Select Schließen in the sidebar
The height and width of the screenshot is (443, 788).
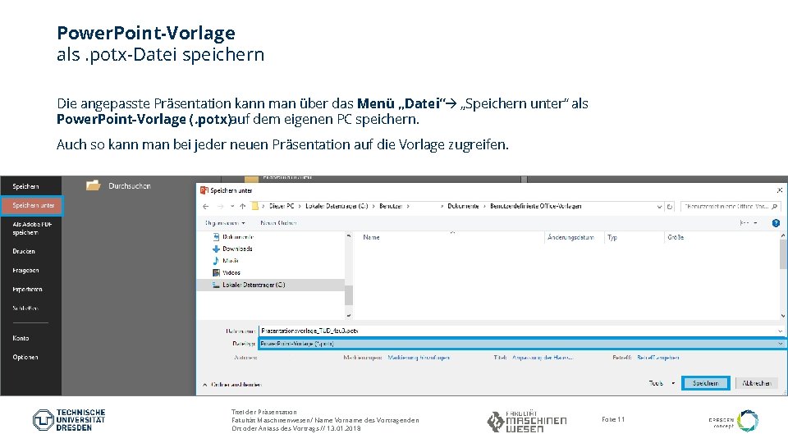pos(25,308)
